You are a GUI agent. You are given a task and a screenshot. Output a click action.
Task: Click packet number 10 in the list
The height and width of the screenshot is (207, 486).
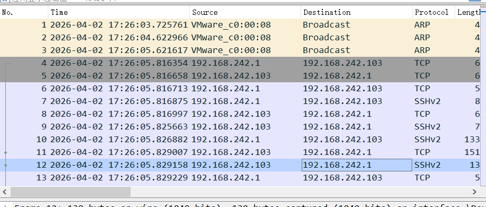[41, 140]
